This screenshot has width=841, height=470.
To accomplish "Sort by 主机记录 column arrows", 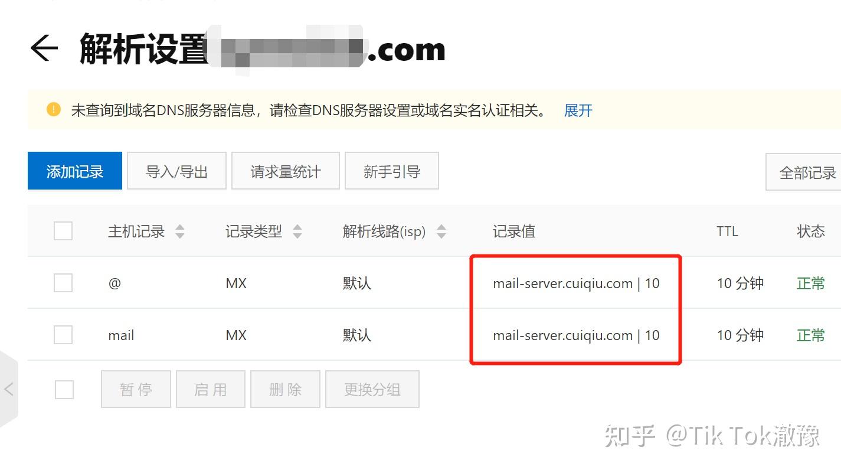I will click(x=180, y=231).
